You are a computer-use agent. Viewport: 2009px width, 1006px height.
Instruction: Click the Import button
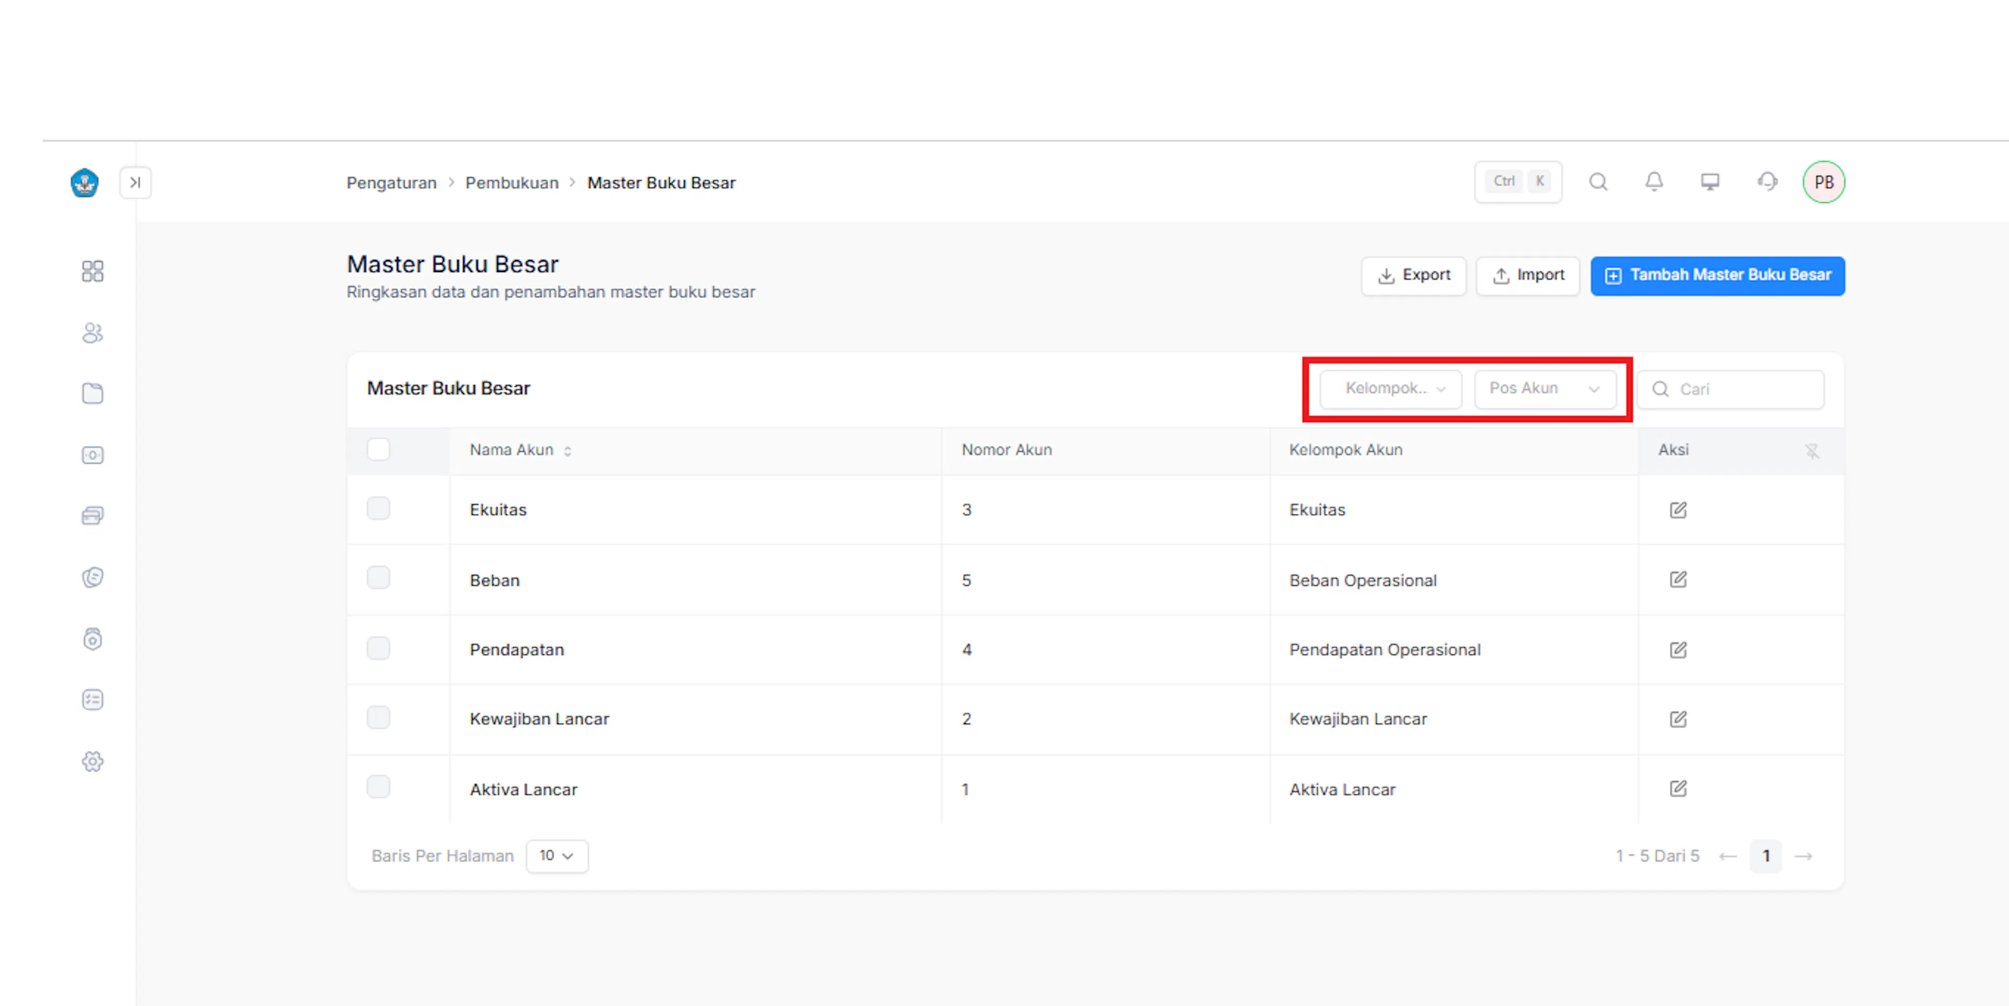[x=1527, y=275]
